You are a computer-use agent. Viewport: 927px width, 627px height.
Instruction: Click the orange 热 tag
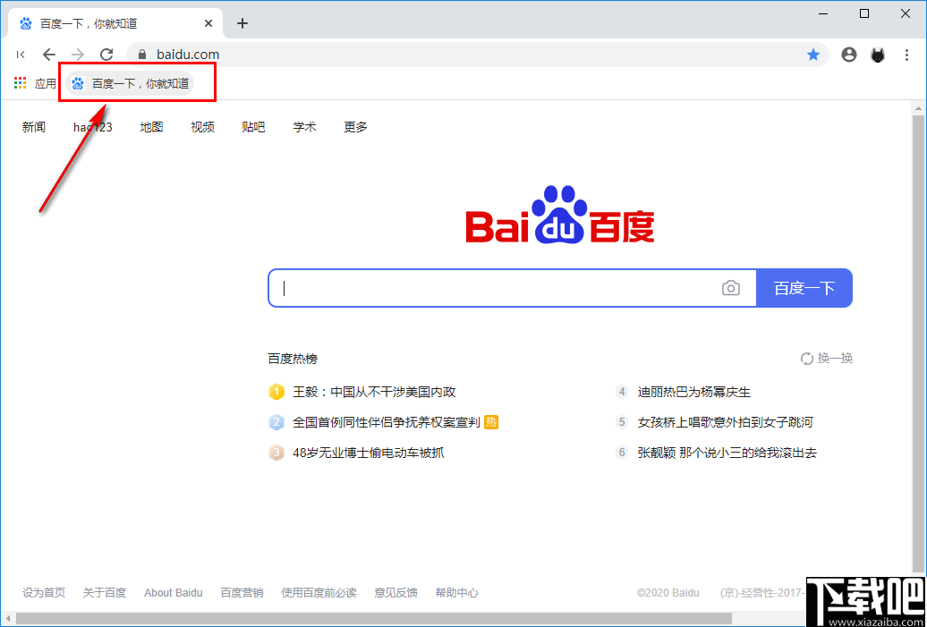(x=491, y=422)
